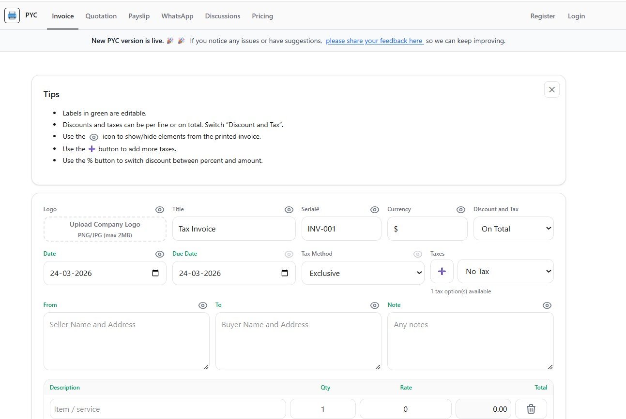
Task: Click the Any notes text area
Action: point(471,341)
